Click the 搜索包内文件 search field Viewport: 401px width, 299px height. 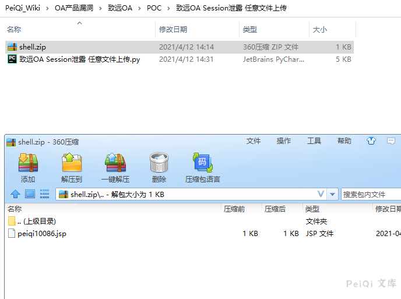(x=371, y=194)
